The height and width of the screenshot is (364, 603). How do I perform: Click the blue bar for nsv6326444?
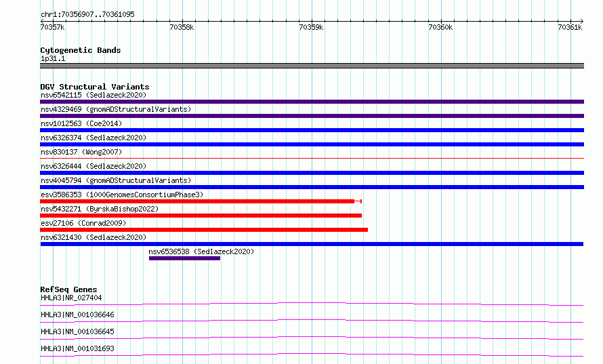point(312,173)
